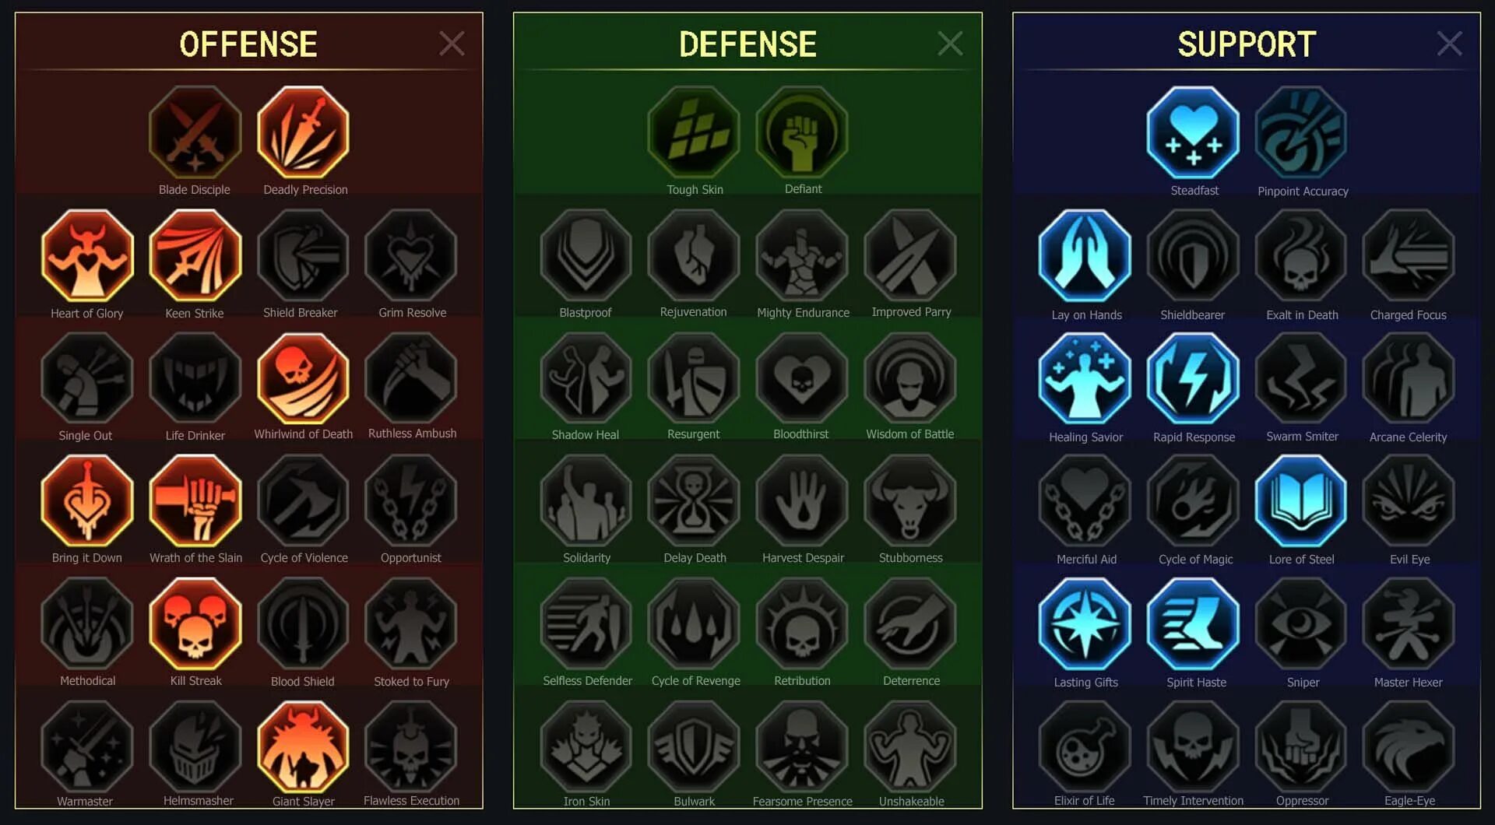
Task: Select the Rapid Response lightning mastery
Action: click(1193, 379)
